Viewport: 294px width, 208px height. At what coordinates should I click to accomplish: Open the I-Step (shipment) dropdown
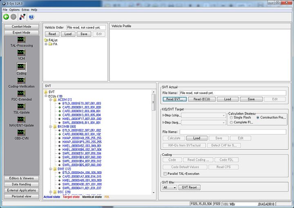pyautogui.click(x=223, y=115)
